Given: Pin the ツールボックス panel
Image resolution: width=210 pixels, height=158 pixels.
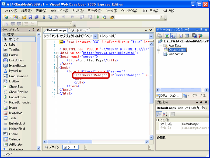Looking at the screenshot, I should [34, 30].
